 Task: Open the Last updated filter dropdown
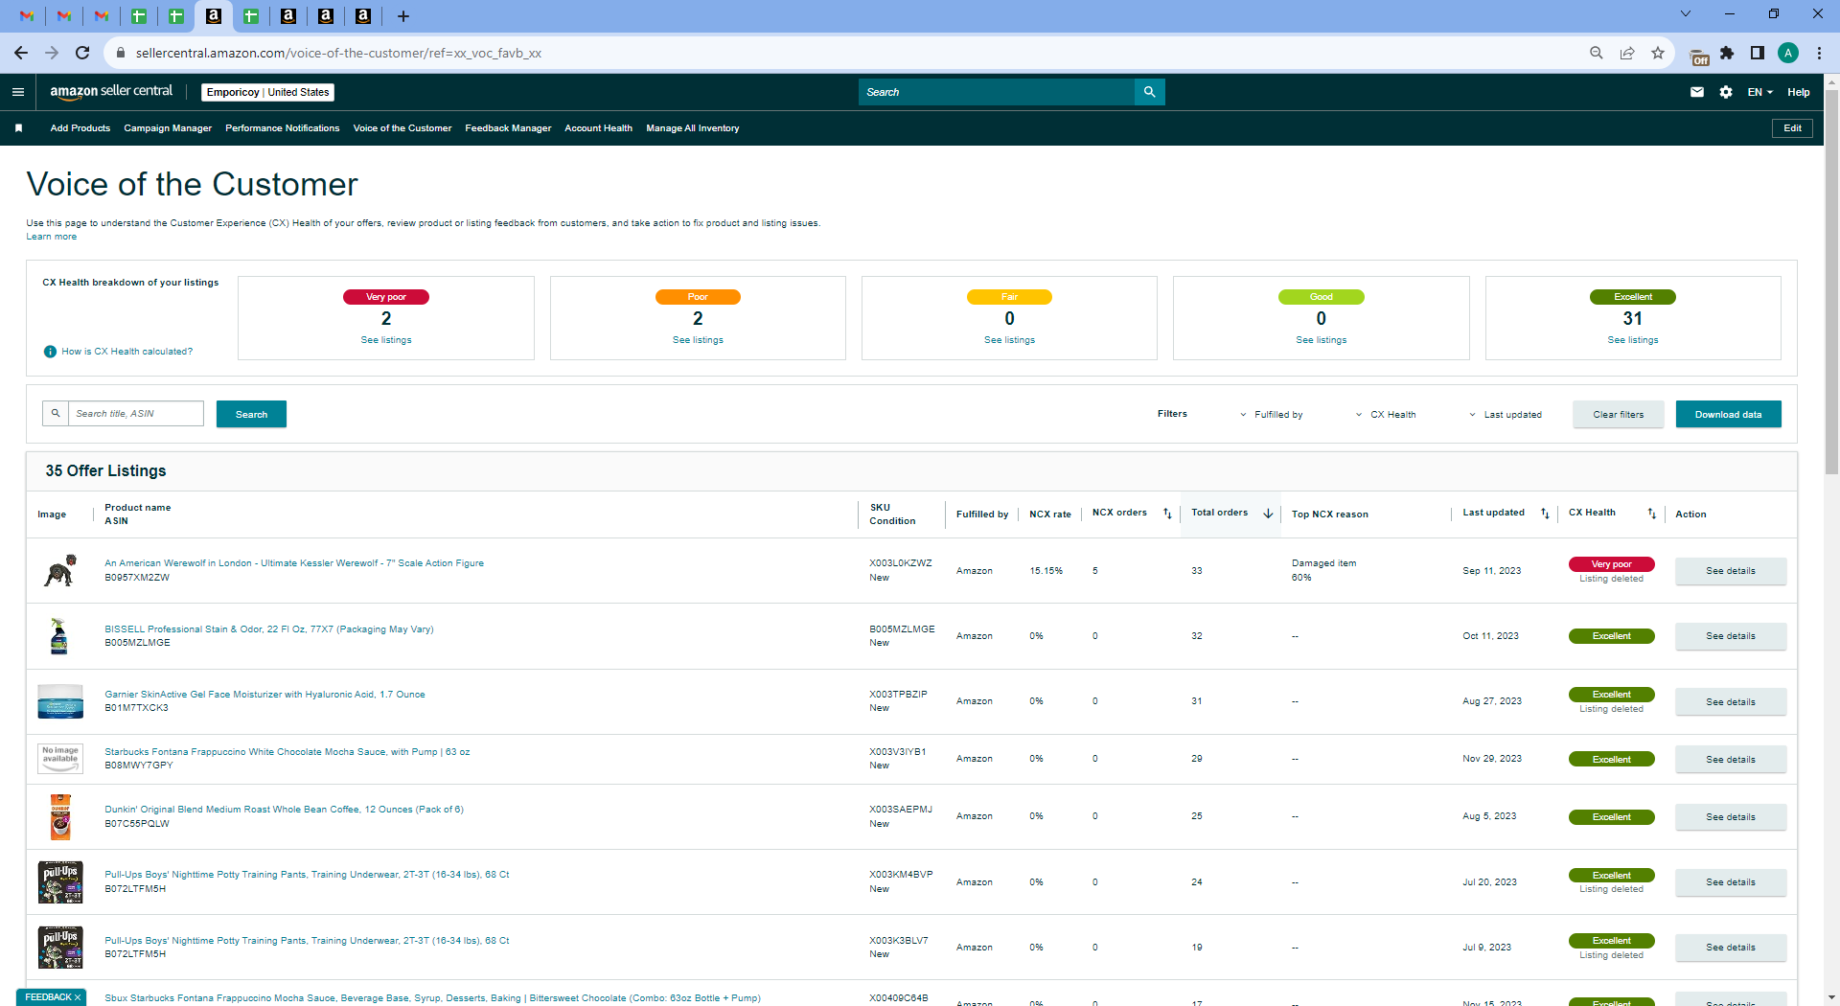point(1506,415)
